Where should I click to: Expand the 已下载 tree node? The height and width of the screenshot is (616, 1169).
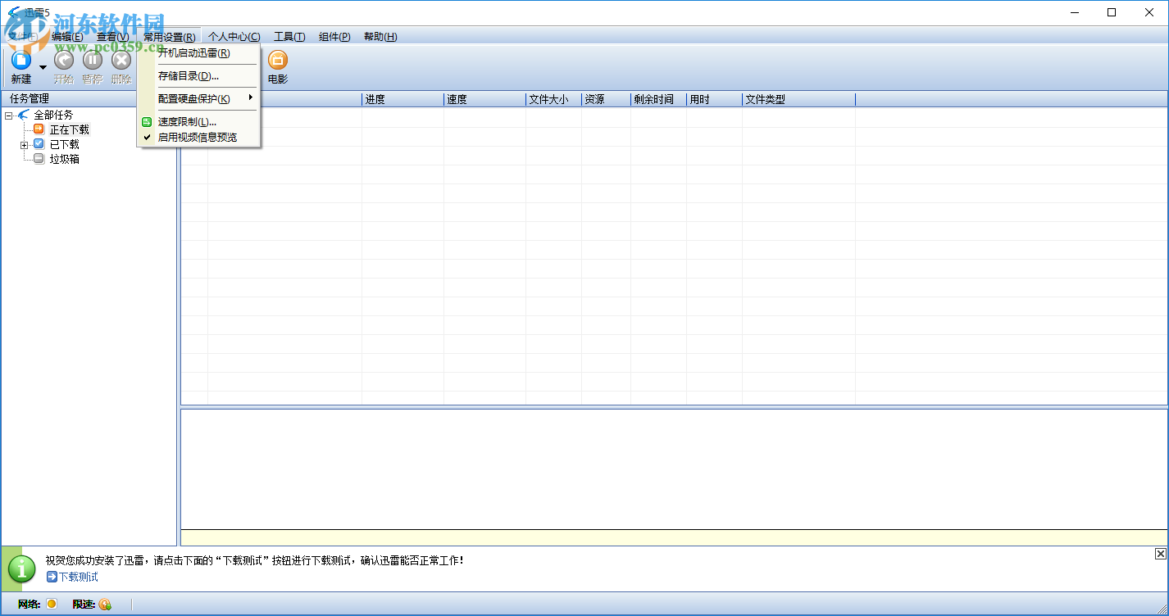[x=25, y=145]
